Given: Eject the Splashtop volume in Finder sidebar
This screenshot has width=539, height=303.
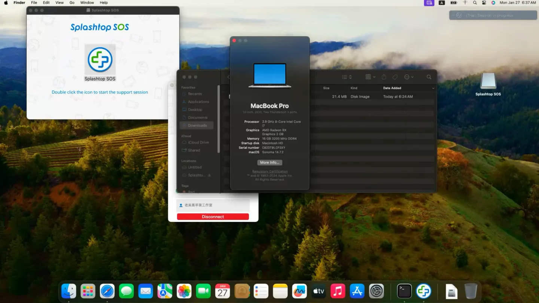Looking at the screenshot, I should click(x=209, y=175).
